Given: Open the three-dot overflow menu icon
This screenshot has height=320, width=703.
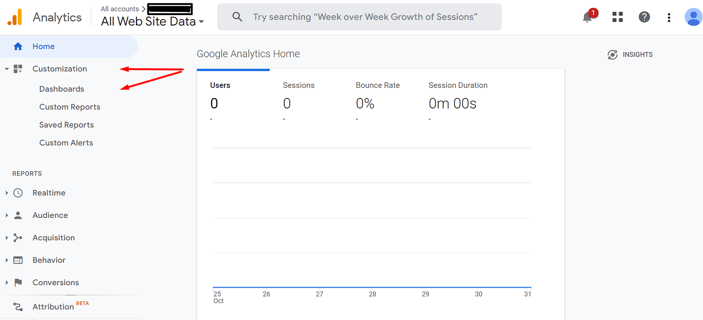Looking at the screenshot, I should [669, 17].
